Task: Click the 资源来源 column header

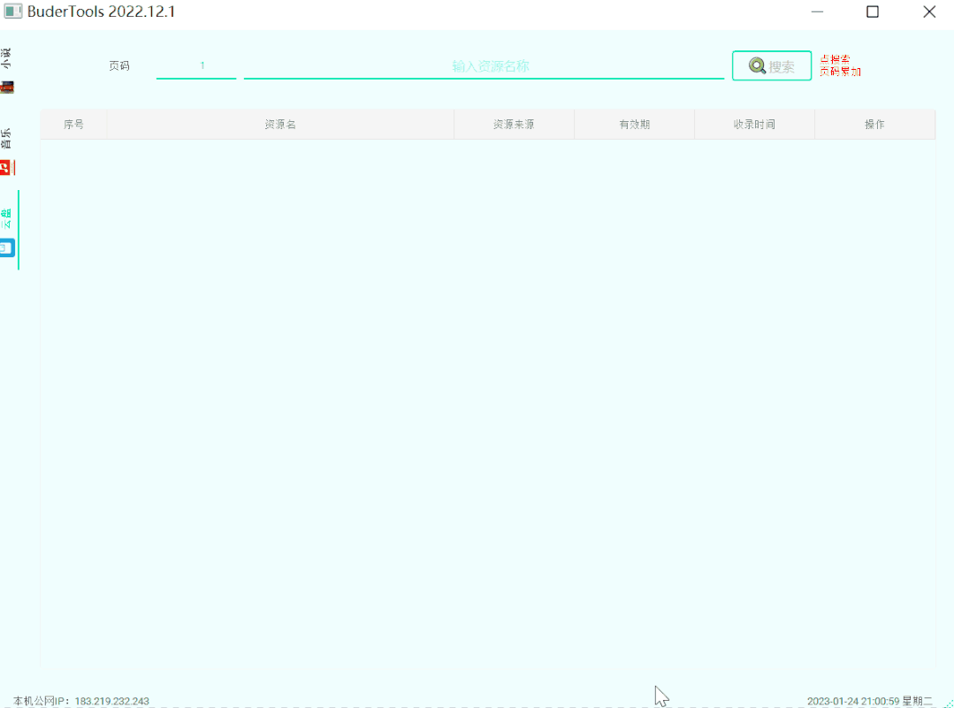Action: pyautogui.click(x=514, y=124)
